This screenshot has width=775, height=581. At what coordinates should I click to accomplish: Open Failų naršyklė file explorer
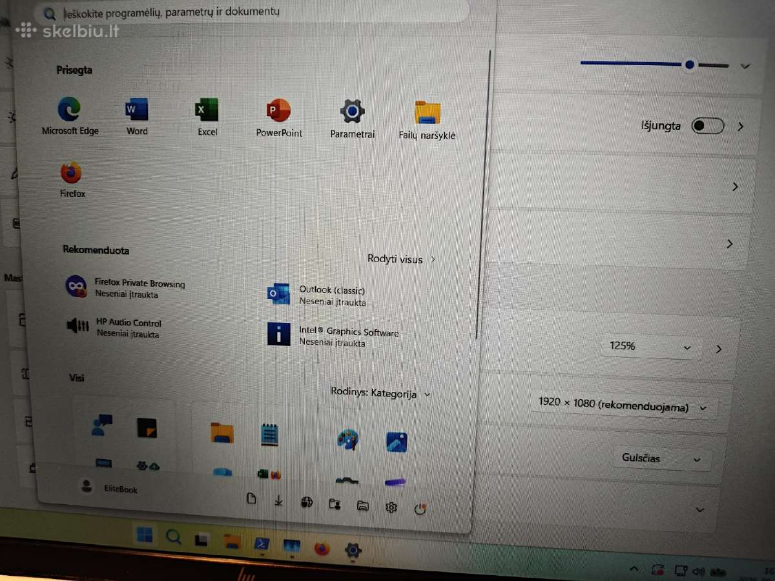click(x=428, y=120)
